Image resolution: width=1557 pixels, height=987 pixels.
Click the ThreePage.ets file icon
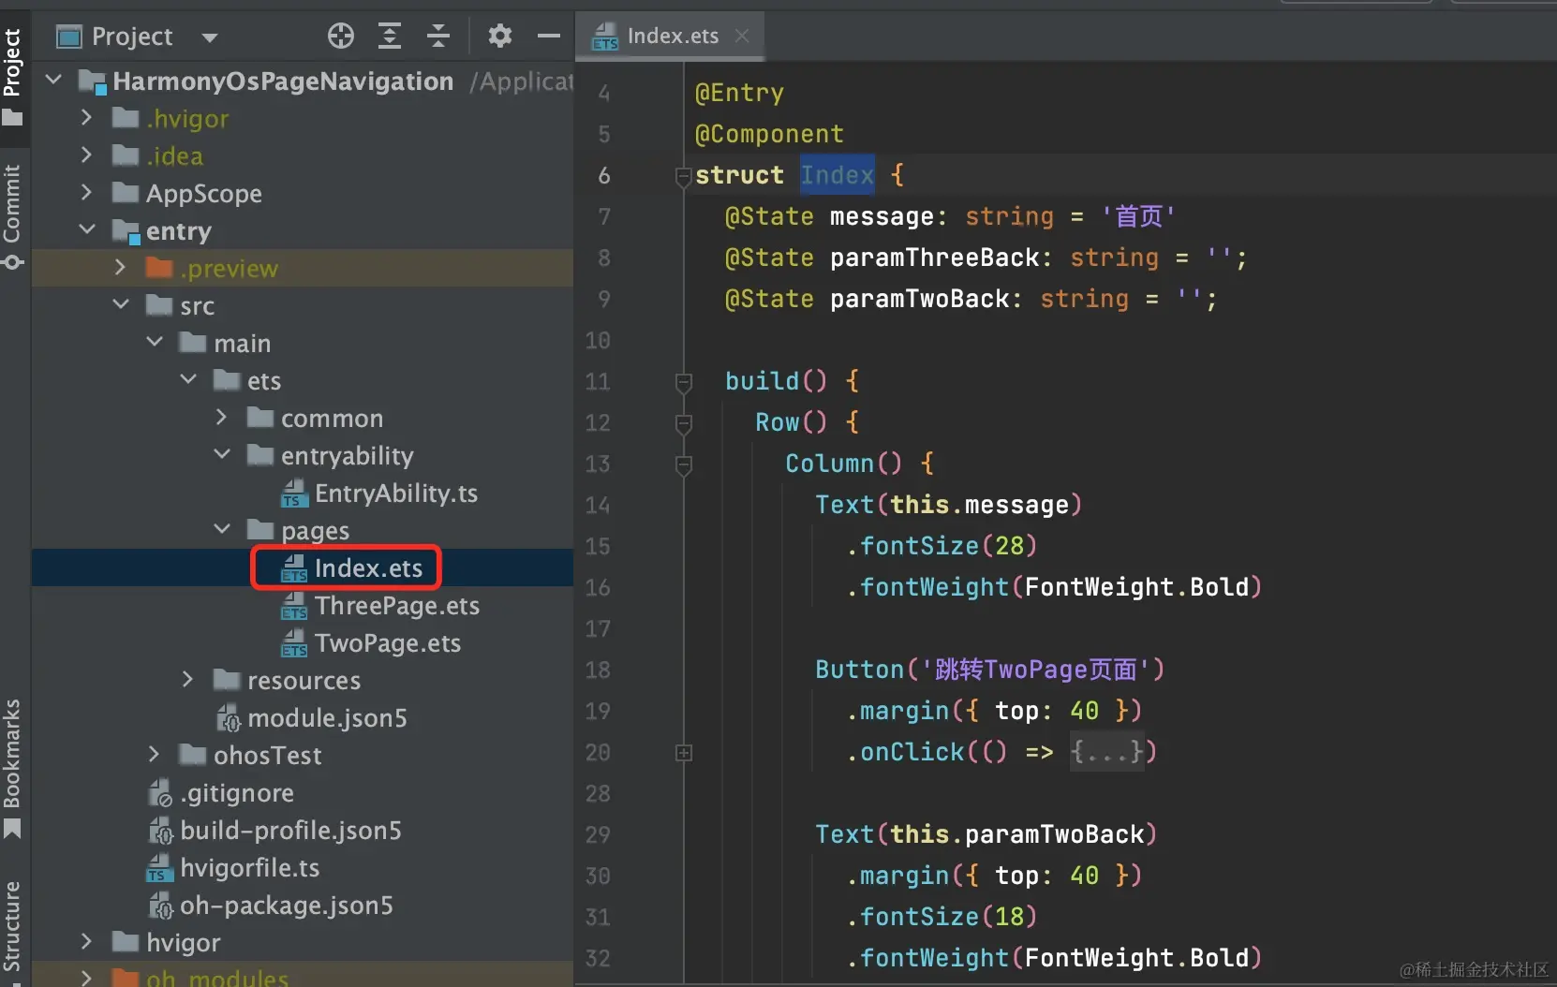point(295,606)
